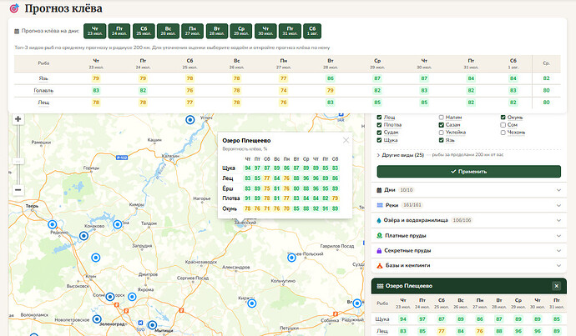Enable Сом fish checkbox

click(x=503, y=125)
